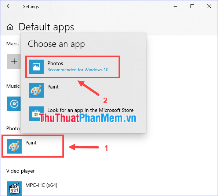Click the Groove Music icon under Music
The image size is (218, 196).
(14, 104)
